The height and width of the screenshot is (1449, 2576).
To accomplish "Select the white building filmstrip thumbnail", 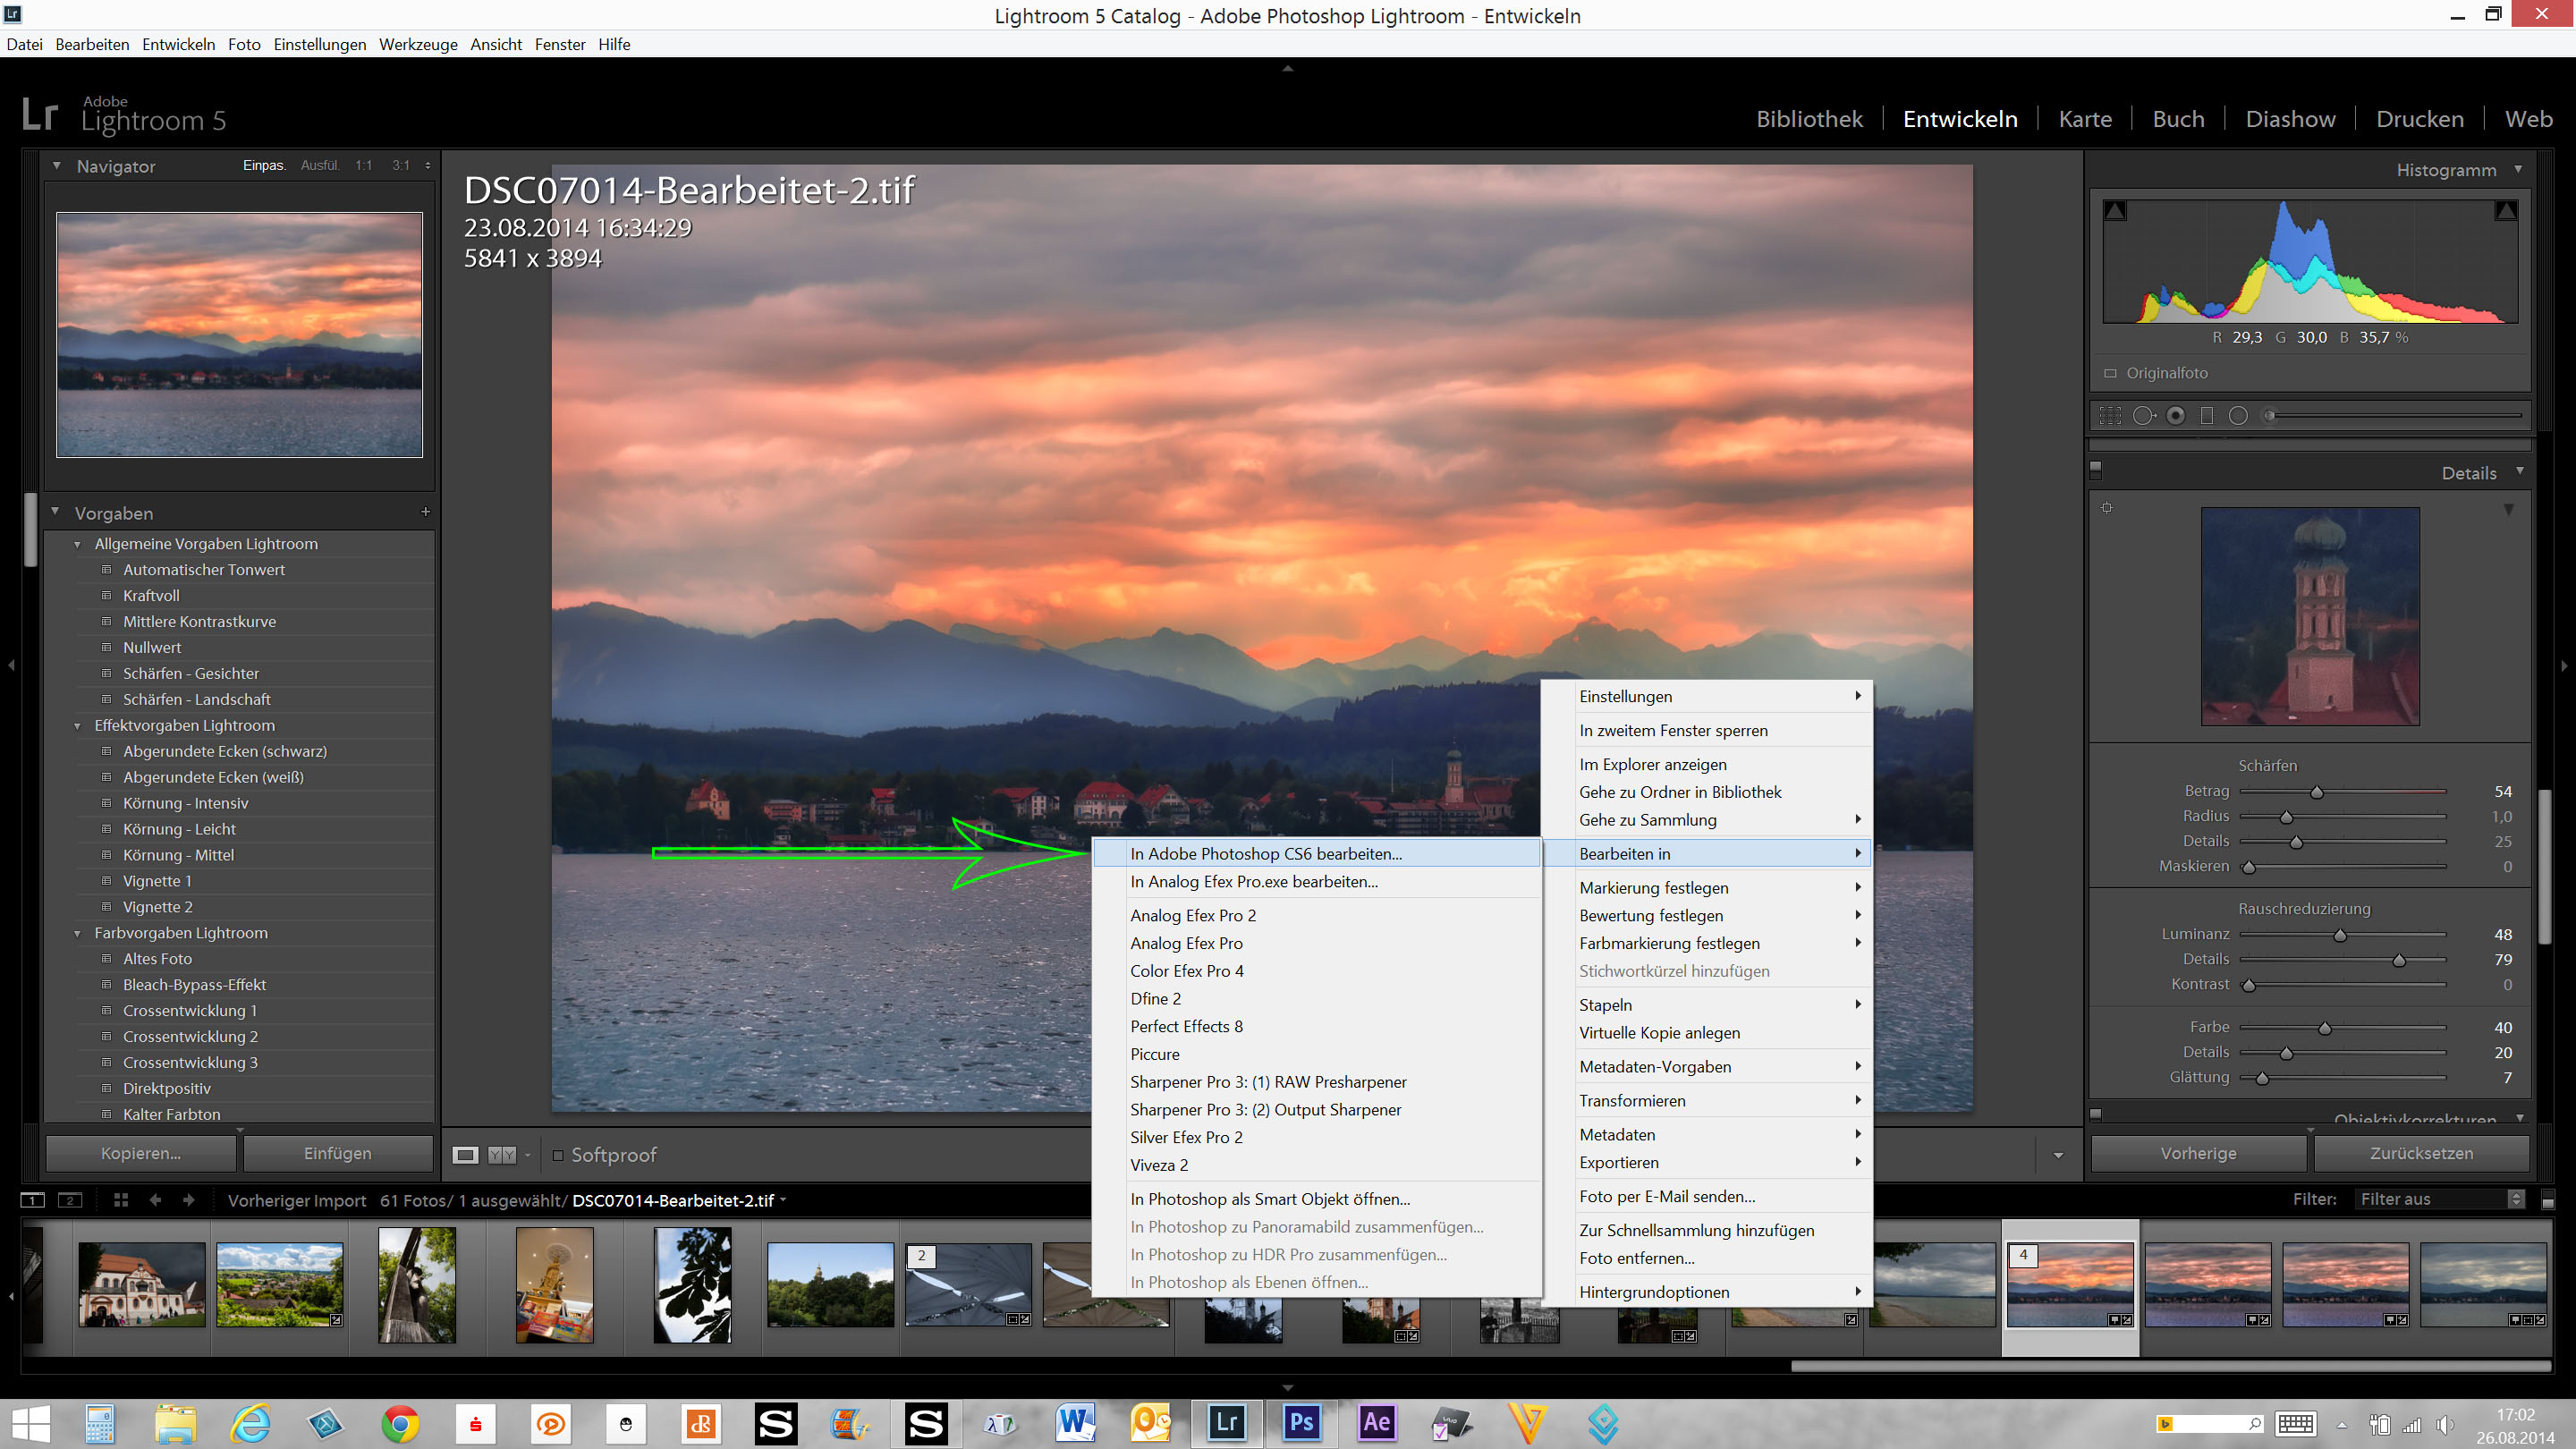I will tap(142, 1284).
